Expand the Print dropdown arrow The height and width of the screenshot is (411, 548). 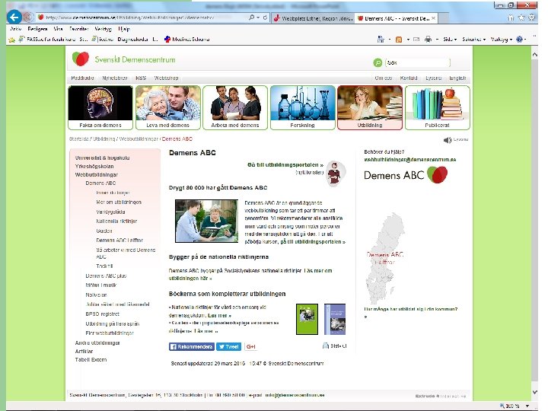pyautogui.click(x=437, y=40)
